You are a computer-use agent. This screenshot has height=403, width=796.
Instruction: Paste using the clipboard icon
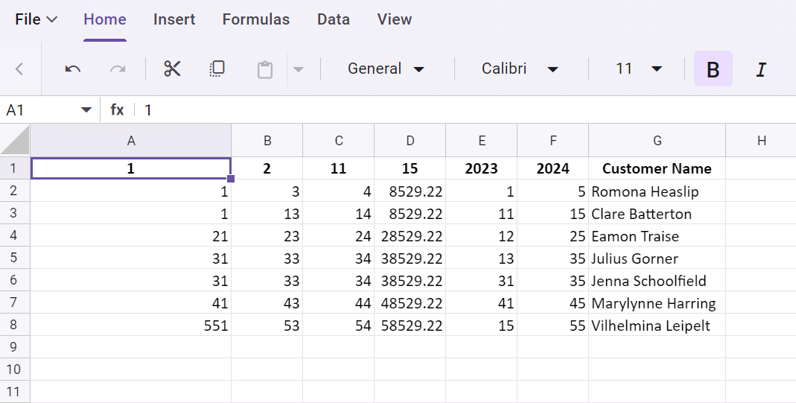point(264,69)
